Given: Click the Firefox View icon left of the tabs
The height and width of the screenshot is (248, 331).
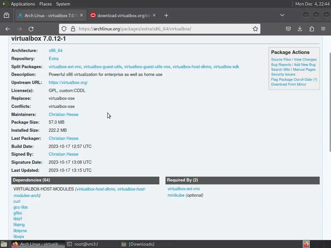Looking at the screenshot, I should point(6,15).
